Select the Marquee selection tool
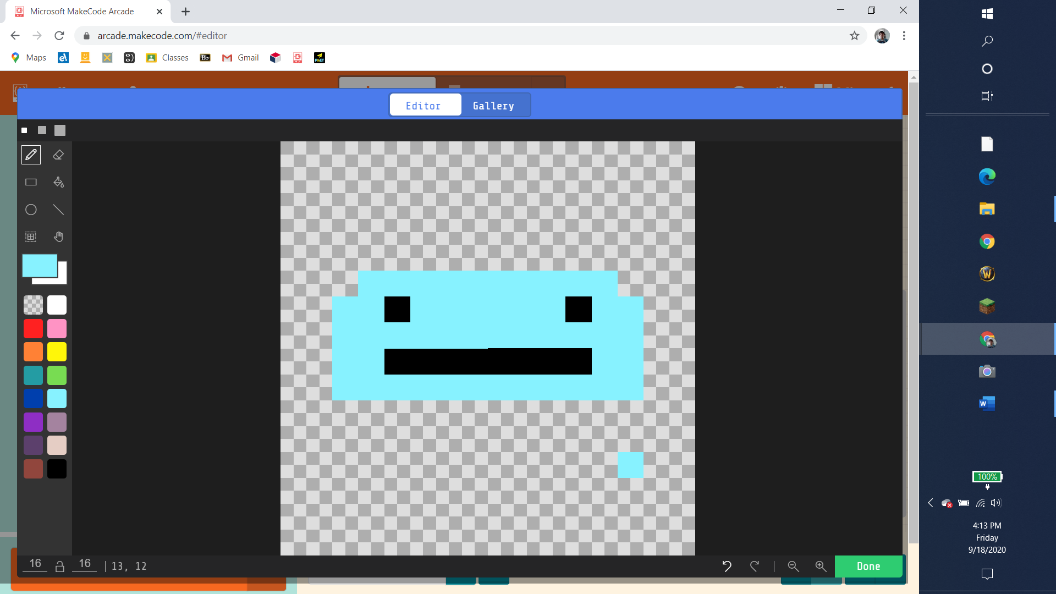Screen dimensions: 1056x594 click(31, 237)
